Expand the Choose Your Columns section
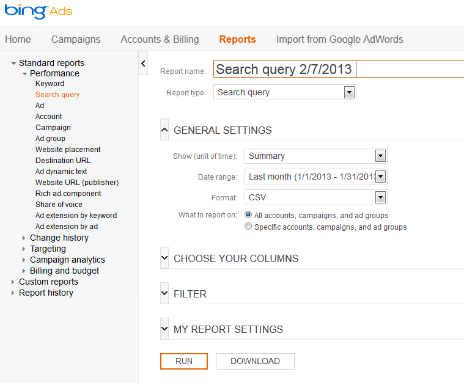Viewport: 464px width, 383px height. click(164, 258)
